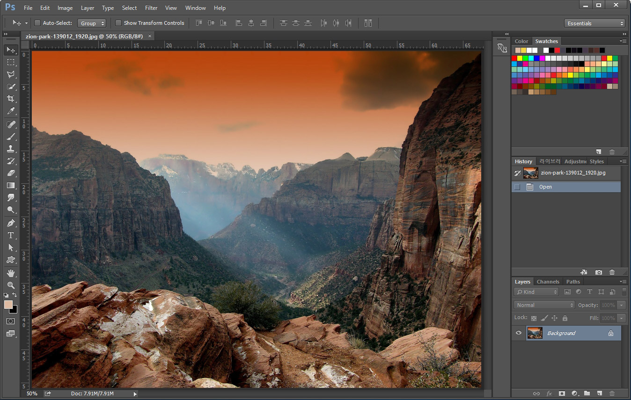Select the Quick Selection tool
The image size is (631, 400).
pos(11,87)
